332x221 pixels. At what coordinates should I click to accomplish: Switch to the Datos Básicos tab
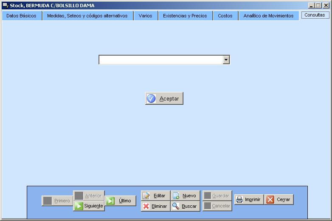[21, 16]
